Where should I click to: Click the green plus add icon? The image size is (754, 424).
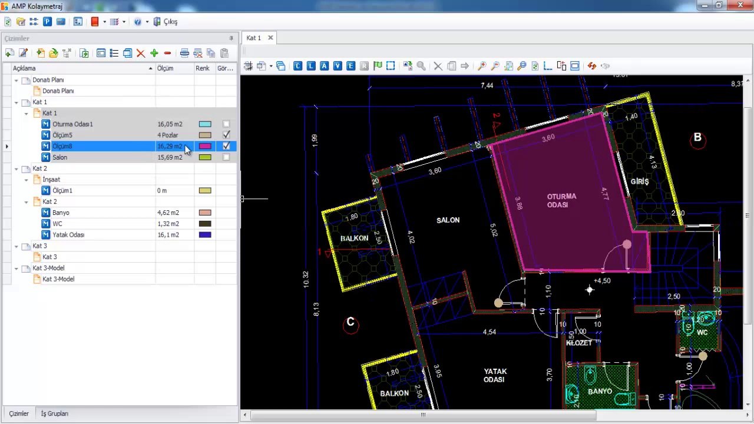click(x=154, y=53)
